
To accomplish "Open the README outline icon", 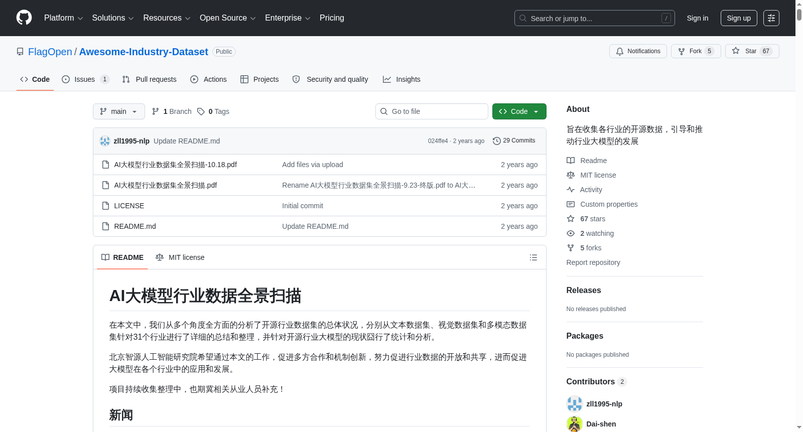I will [533, 257].
